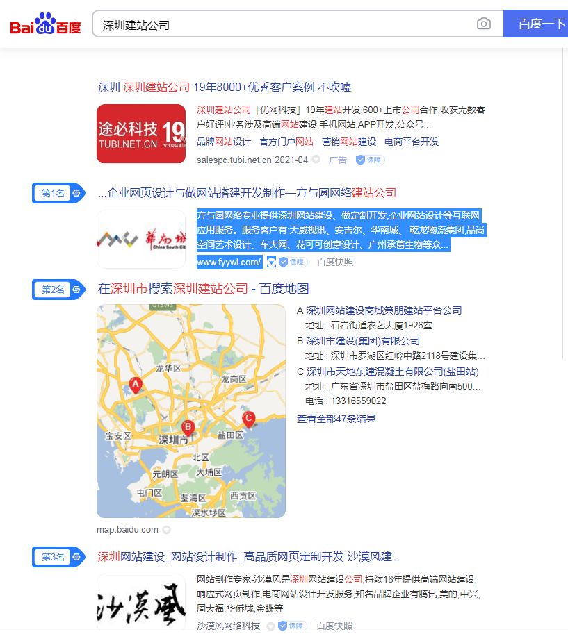Open the 沙漠风 深圳网站建设 result title
Image resolution: width=568 pixels, height=634 pixels.
pyautogui.click(x=250, y=557)
